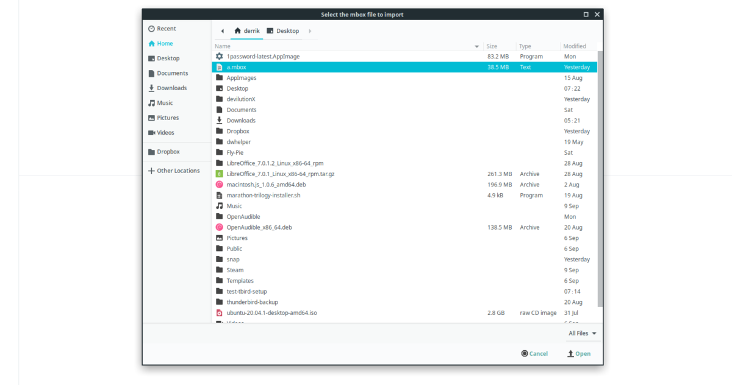Close the mbox import dialog
This screenshot has width=732, height=385.
[597, 14]
